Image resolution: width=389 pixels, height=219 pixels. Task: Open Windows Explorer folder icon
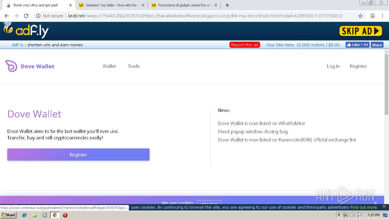(x=34, y=215)
